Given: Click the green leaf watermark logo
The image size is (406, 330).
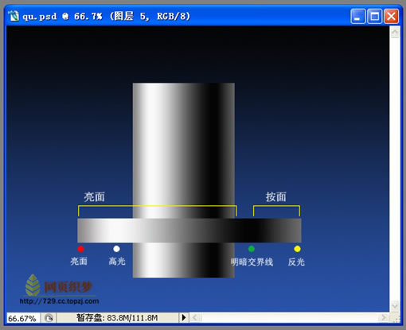Looking at the screenshot, I should tap(33, 285).
